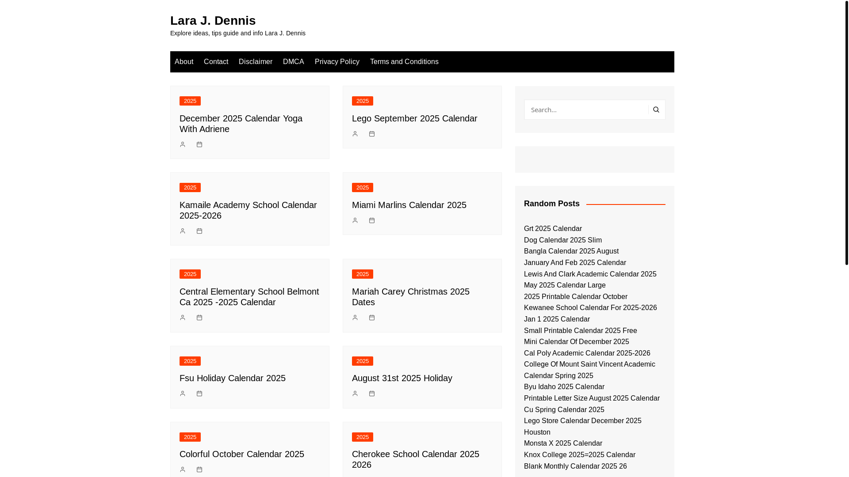Open Bangla Calendar 2025 August link
This screenshot has height=477, width=849.
click(571, 251)
